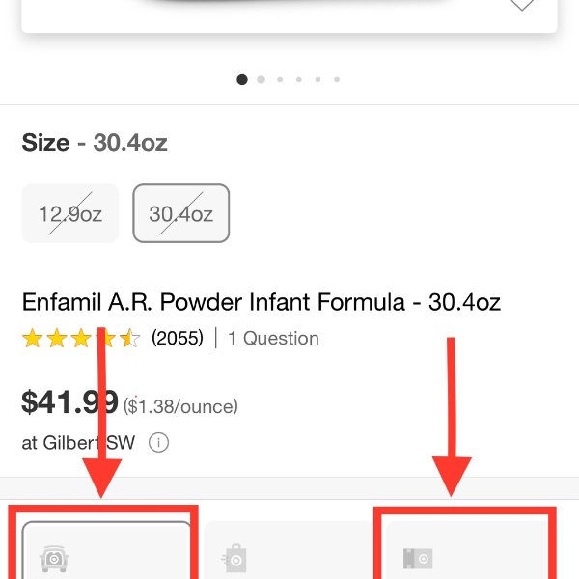The width and height of the screenshot is (579, 579).
Task: Select the same day delivery bag icon
Action: 234,558
